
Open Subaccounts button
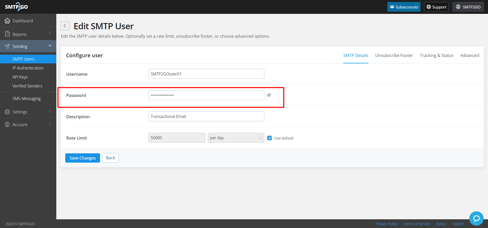point(404,7)
